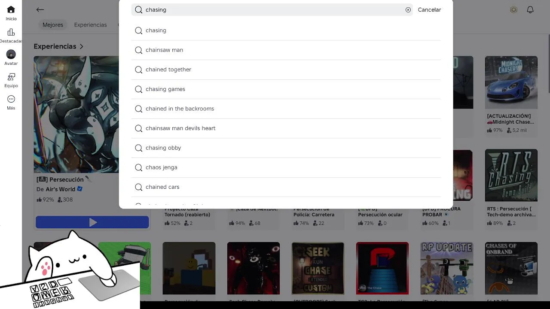Select the 'chasing obby' suggestion
The image size is (550, 309).
click(x=286, y=148)
